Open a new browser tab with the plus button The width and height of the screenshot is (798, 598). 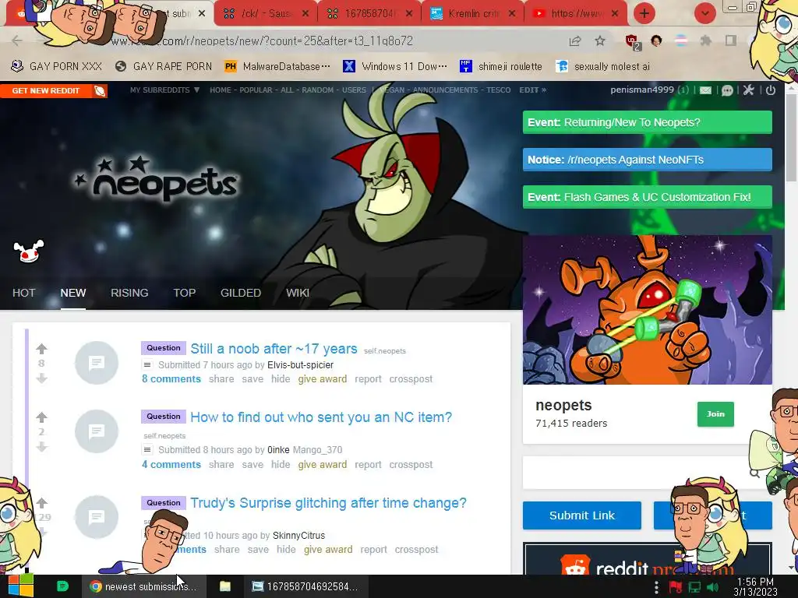point(644,13)
